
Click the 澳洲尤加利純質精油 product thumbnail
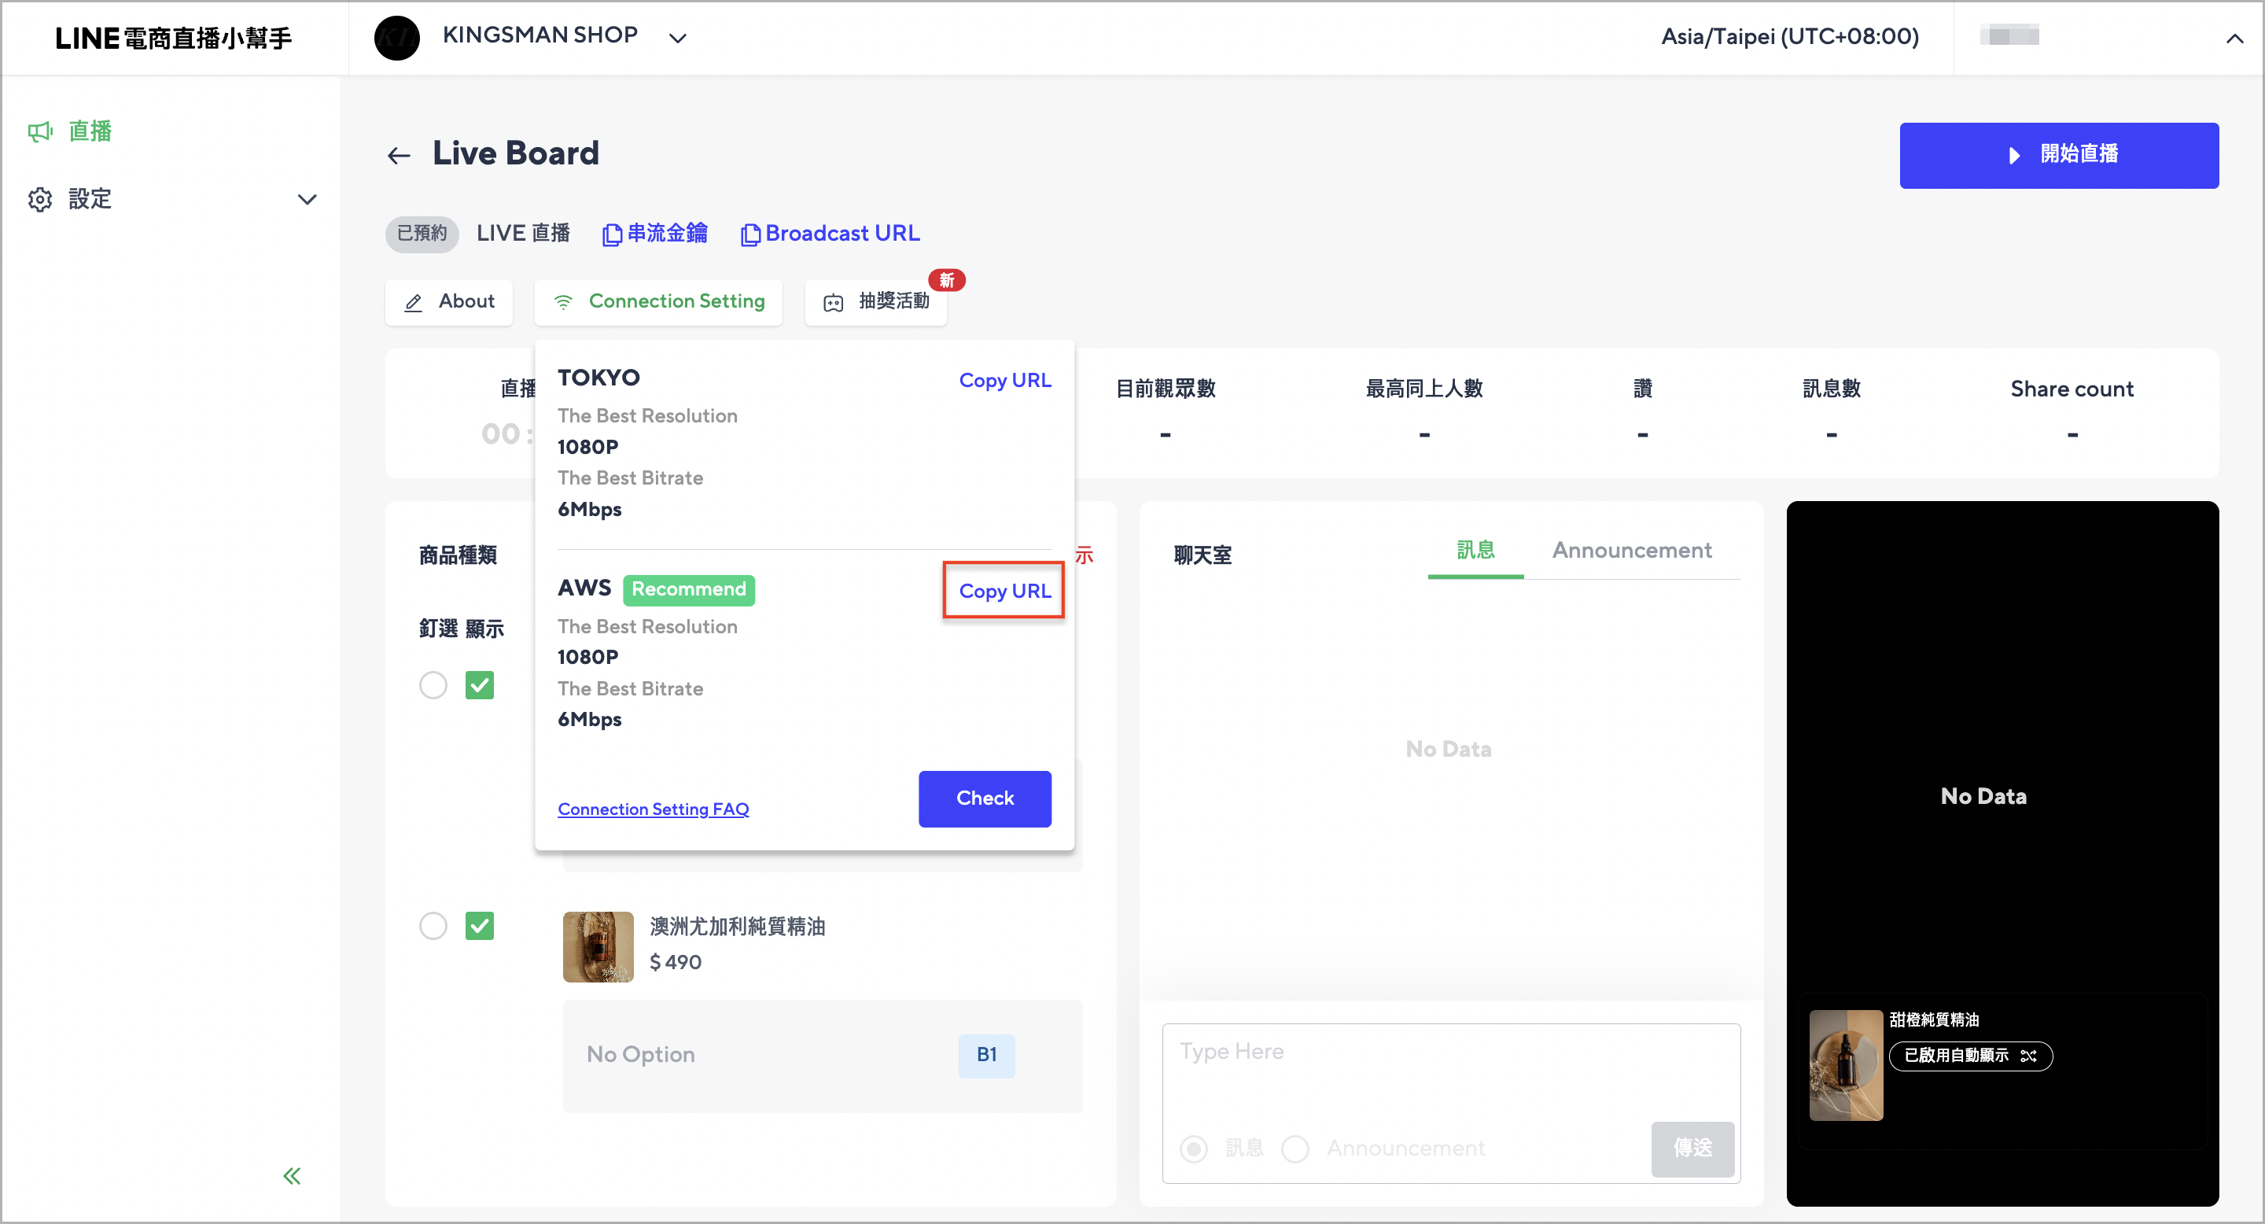pos(598,946)
